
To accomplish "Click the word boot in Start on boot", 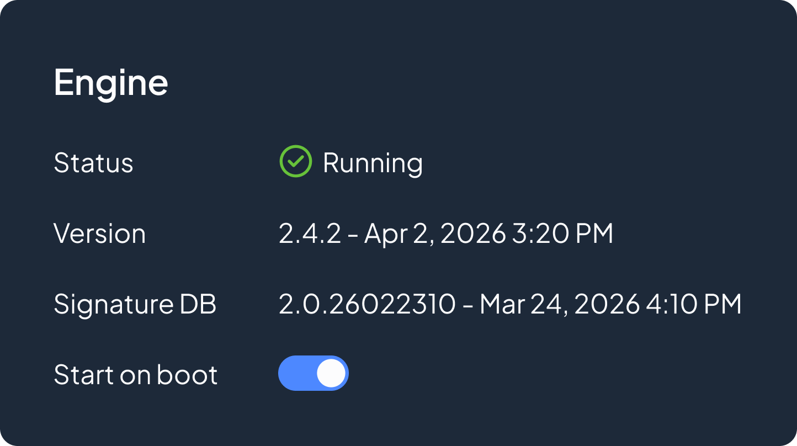I will [187, 375].
